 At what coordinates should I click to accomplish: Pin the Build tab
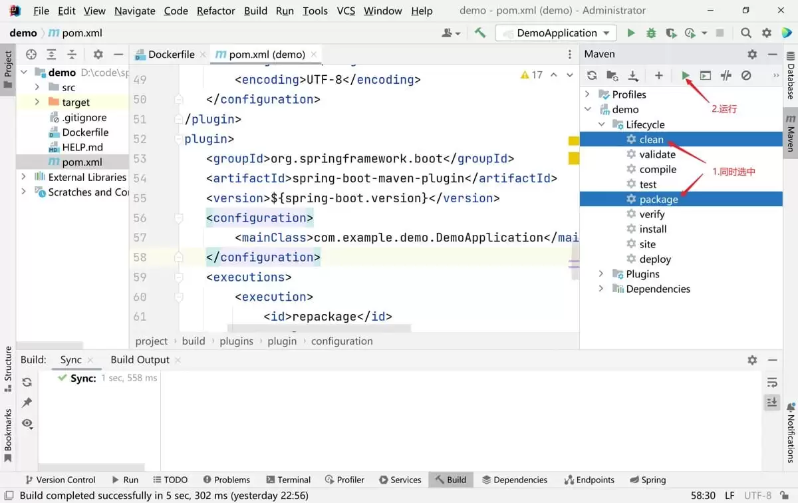click(27, 403)
